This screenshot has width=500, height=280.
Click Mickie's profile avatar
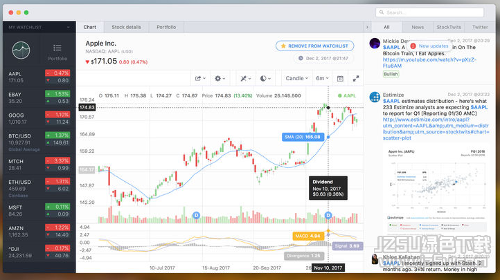pyautogui.click(x=375, y=44)
